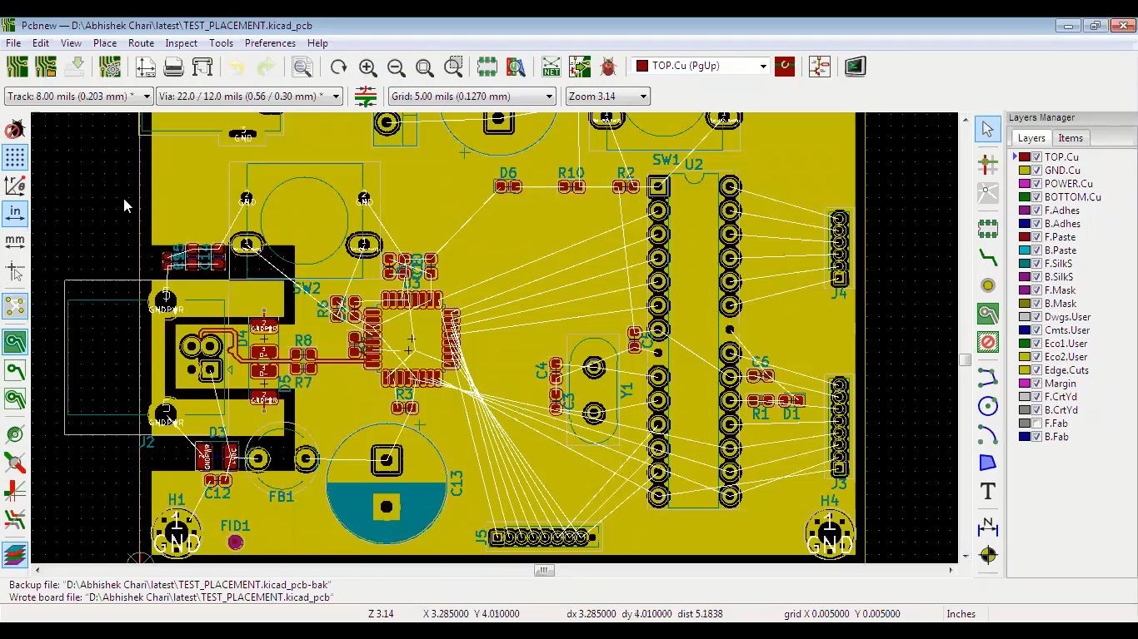Open the Route menu
1138x639 pixels.
[141, 43]
